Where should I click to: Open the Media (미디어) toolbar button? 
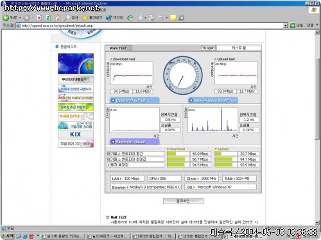[x=115, y=18]
